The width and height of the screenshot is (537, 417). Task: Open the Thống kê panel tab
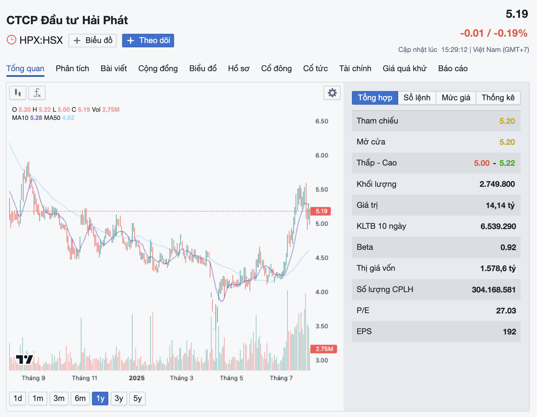coord(498,98)
